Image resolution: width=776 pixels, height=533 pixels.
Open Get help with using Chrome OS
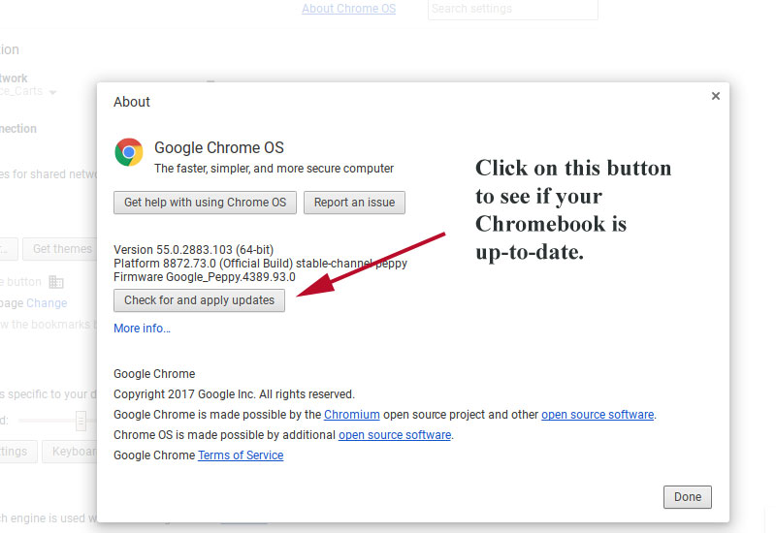[x=205, y=203]
